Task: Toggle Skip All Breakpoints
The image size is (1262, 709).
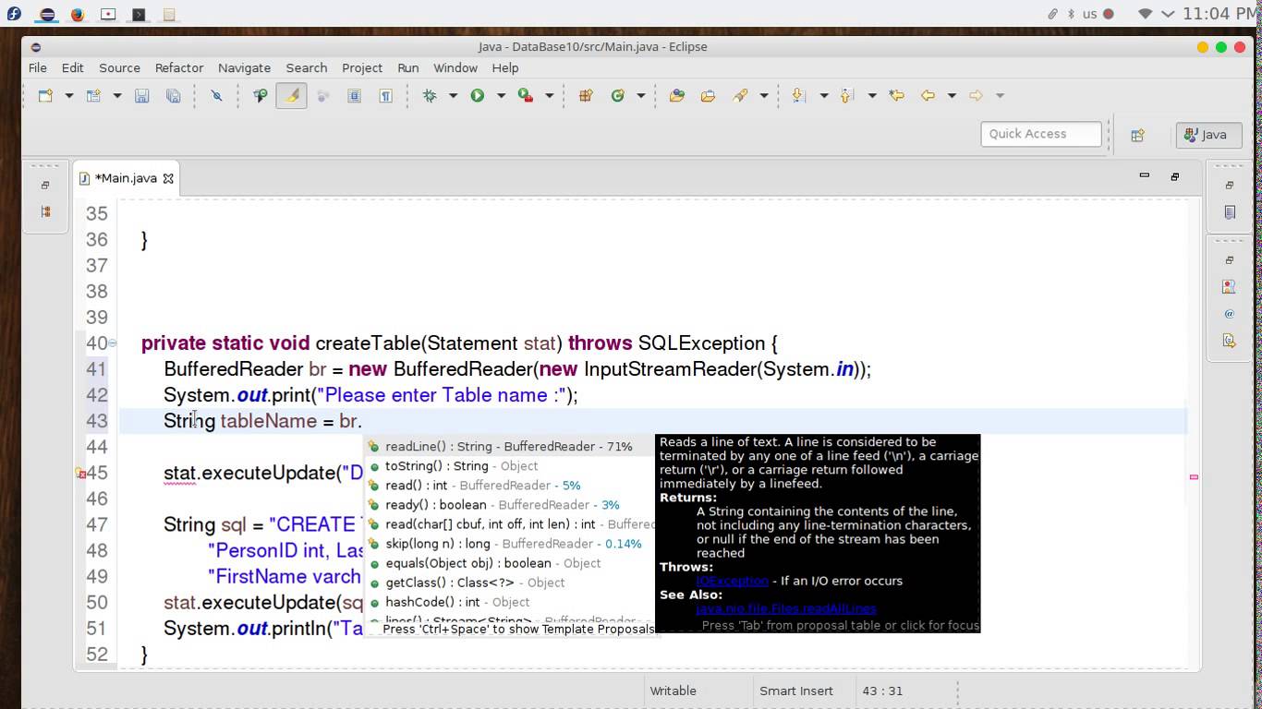Action: pyautogui.click(x=216, y=95)
